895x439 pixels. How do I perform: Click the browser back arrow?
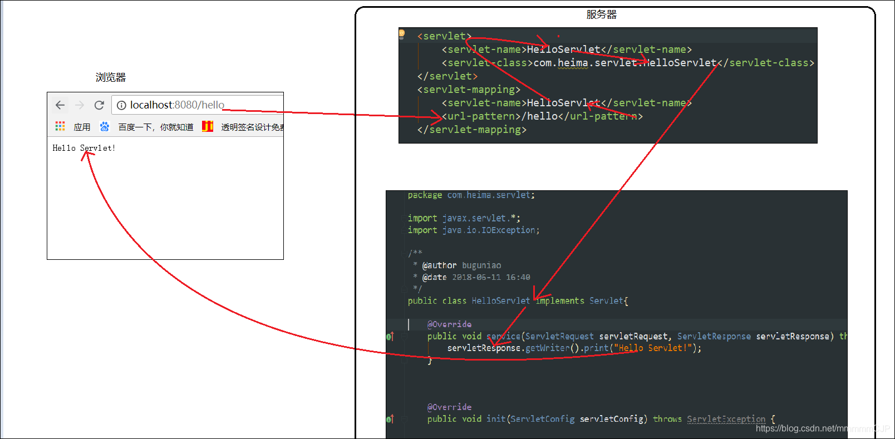click(x=60, y=105)
